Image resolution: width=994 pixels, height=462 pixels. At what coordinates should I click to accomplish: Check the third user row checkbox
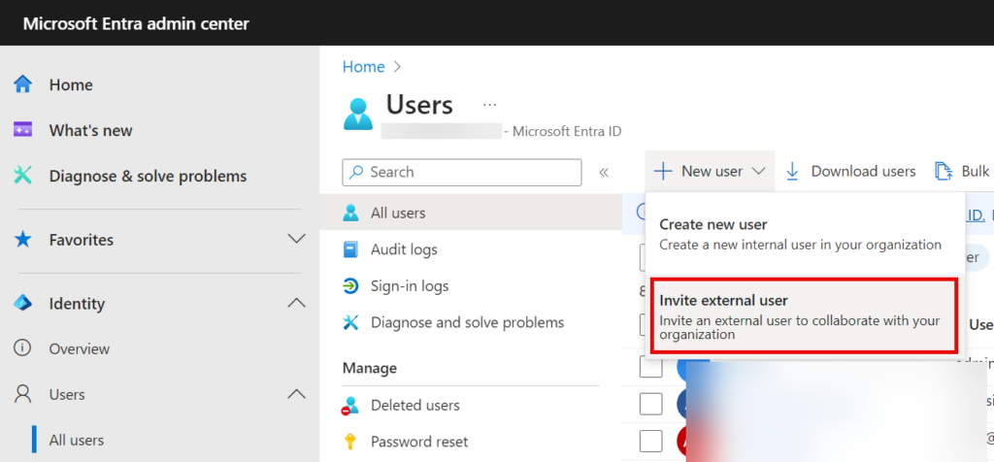click(x=651, y=441)
